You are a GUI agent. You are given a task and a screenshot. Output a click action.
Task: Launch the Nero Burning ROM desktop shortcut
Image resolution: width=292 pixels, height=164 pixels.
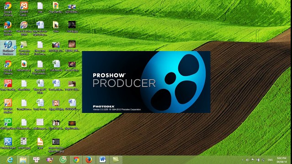(x=24, y=28)
